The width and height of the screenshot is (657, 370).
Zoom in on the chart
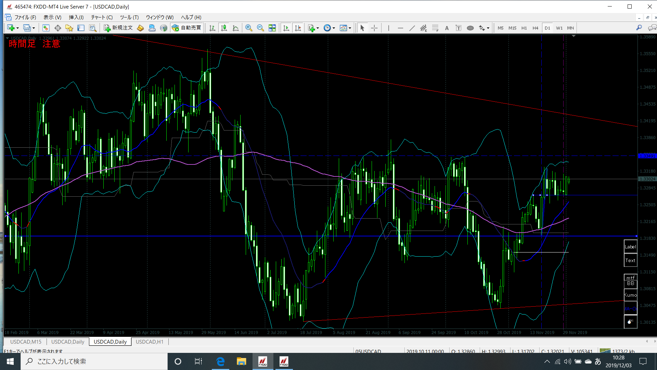tap(249, 28)
